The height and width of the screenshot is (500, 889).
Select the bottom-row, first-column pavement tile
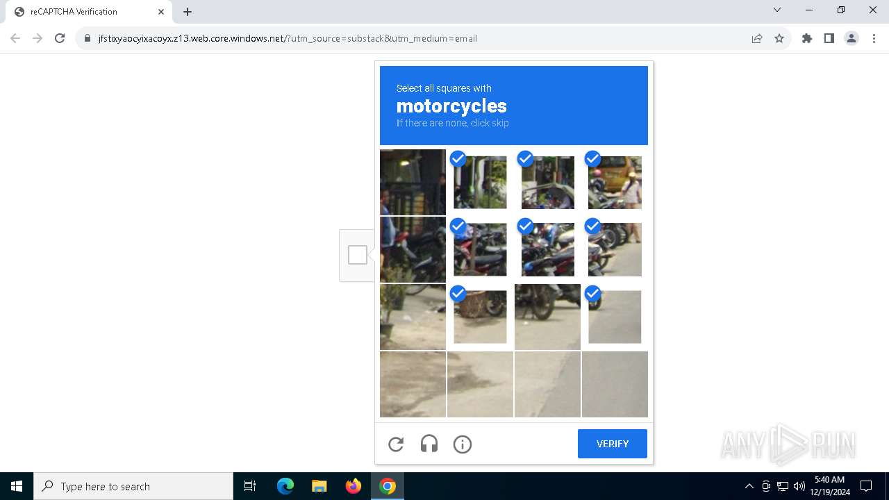(413, 384)
